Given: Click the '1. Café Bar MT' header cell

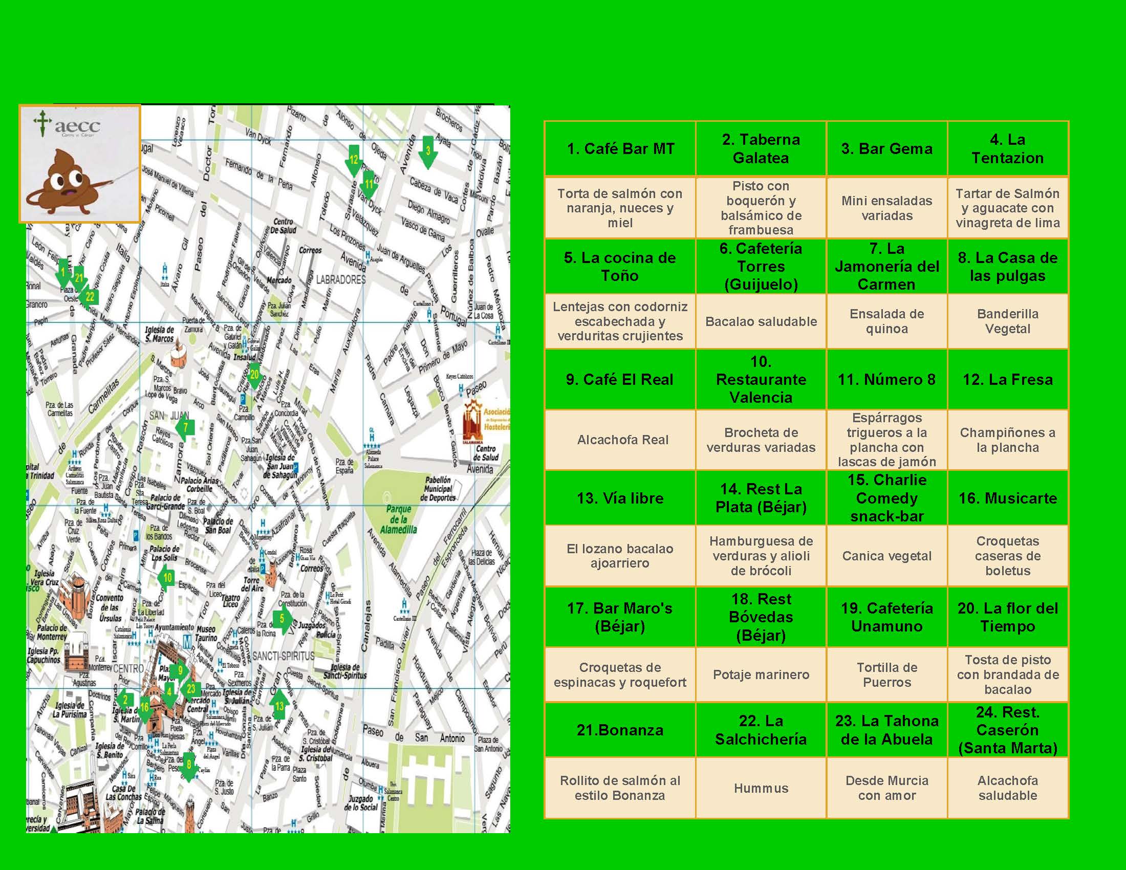Looking at the screenshot, I should point(620,149).
